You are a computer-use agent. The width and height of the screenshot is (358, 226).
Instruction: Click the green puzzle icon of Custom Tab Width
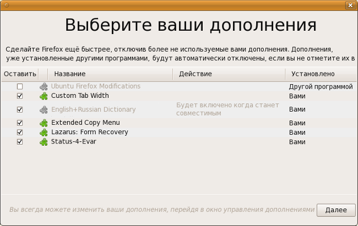pyautogui.click(x=44, y=96)
